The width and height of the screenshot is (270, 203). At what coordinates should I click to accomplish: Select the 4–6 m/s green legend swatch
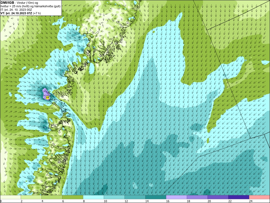pos(52,197)
